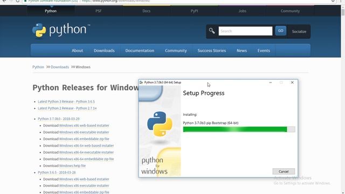The image size is (345, 194).
Task: Click the search magnifier icon
Action: click(212, 31)
